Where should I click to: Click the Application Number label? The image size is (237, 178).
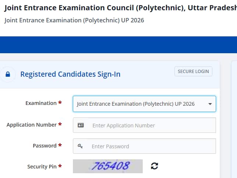[32, 125]
